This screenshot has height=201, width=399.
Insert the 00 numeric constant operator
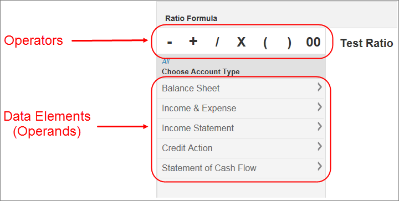313,42
